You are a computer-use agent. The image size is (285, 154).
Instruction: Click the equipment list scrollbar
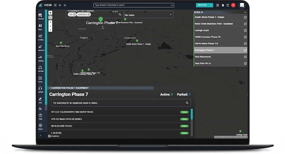point(192,114)
